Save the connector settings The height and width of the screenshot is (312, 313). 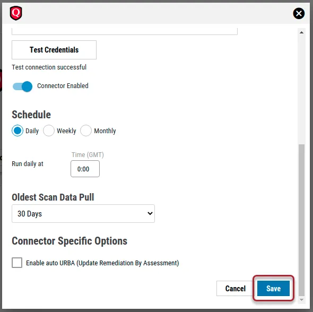tap(273, 289)
